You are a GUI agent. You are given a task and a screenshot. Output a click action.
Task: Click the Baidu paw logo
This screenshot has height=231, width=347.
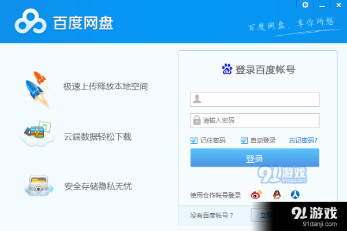coord(227,70)
